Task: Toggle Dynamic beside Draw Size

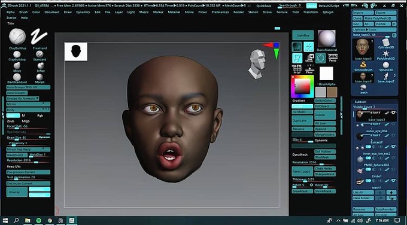Action: point(44,137)
